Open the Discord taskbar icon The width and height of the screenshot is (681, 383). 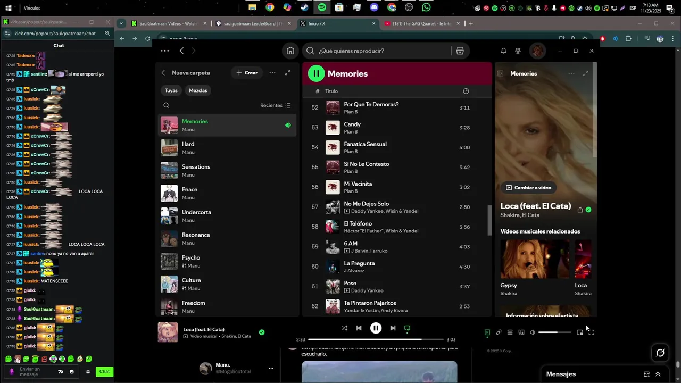pyautogui.click(x=374, y=7)
